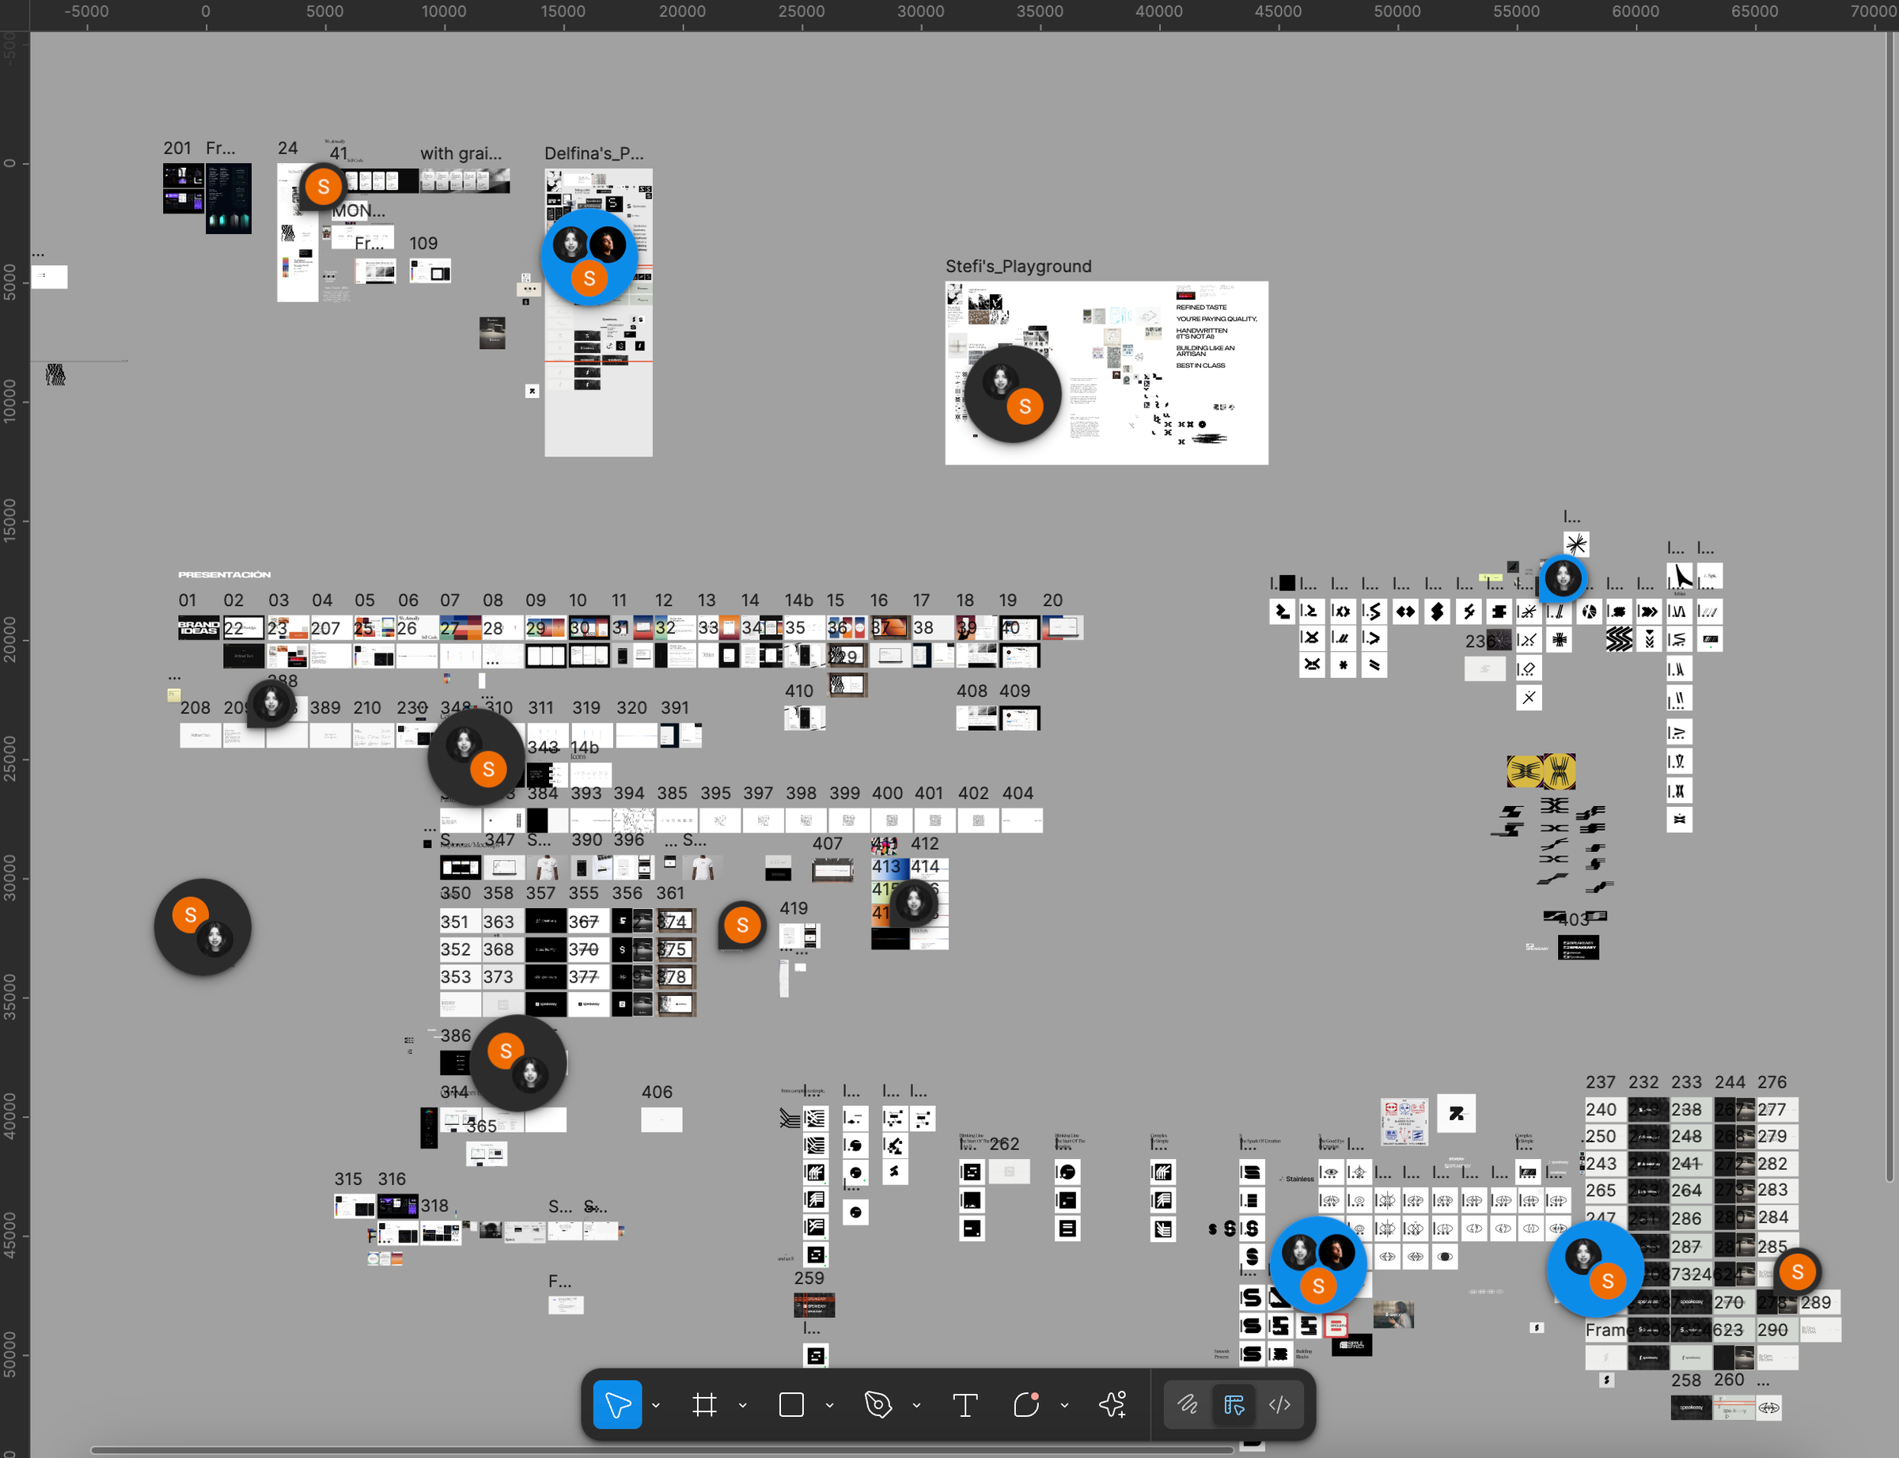1899x1458 pixels.
Task: Select frame label "404"
Action: pyautogui.click(x=1018, y=793)
